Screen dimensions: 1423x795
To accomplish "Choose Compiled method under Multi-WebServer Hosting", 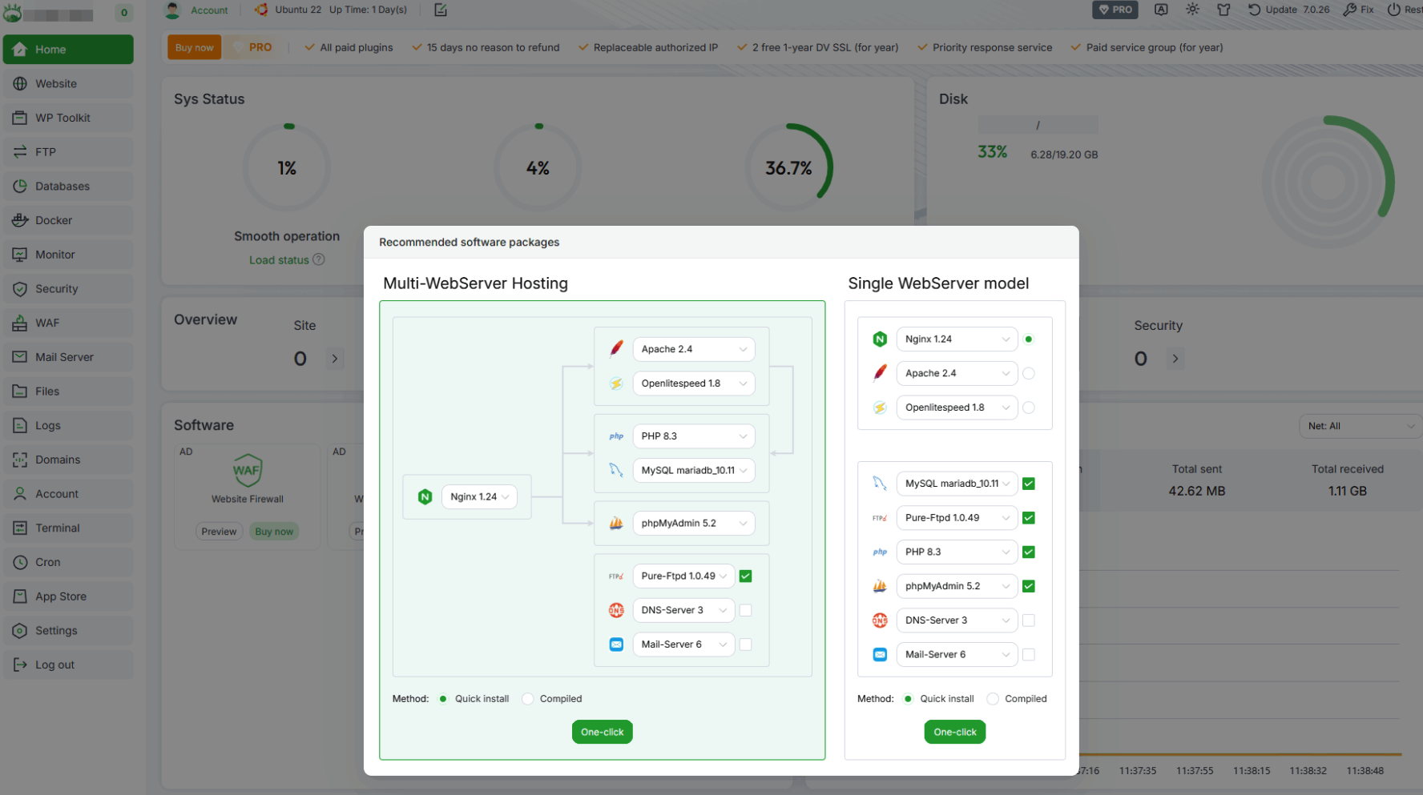I will click(528, 699).
